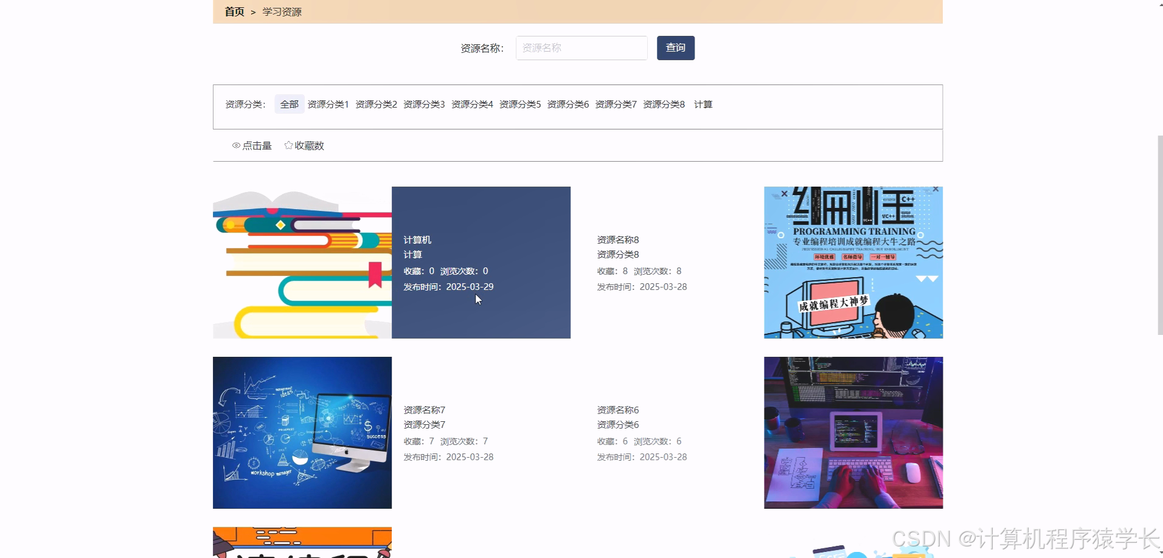The image size is (1163, 558).
Task: Filter by 资源分类2
Action: click(x=376, y=104)
